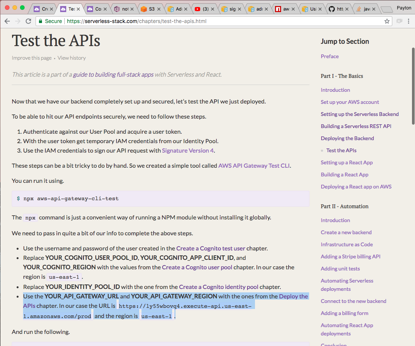Close the 'sig' tab
This screenshot has width=415, height=346.
click(239, 9)
